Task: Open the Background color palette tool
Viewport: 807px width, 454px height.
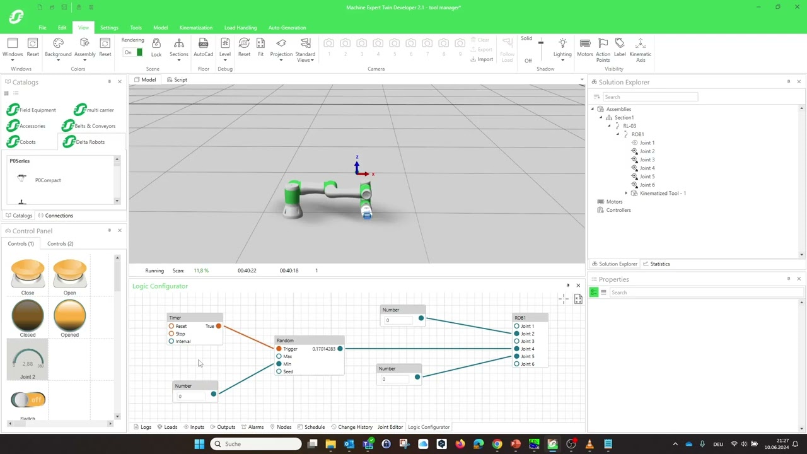Action: [58, 47]
